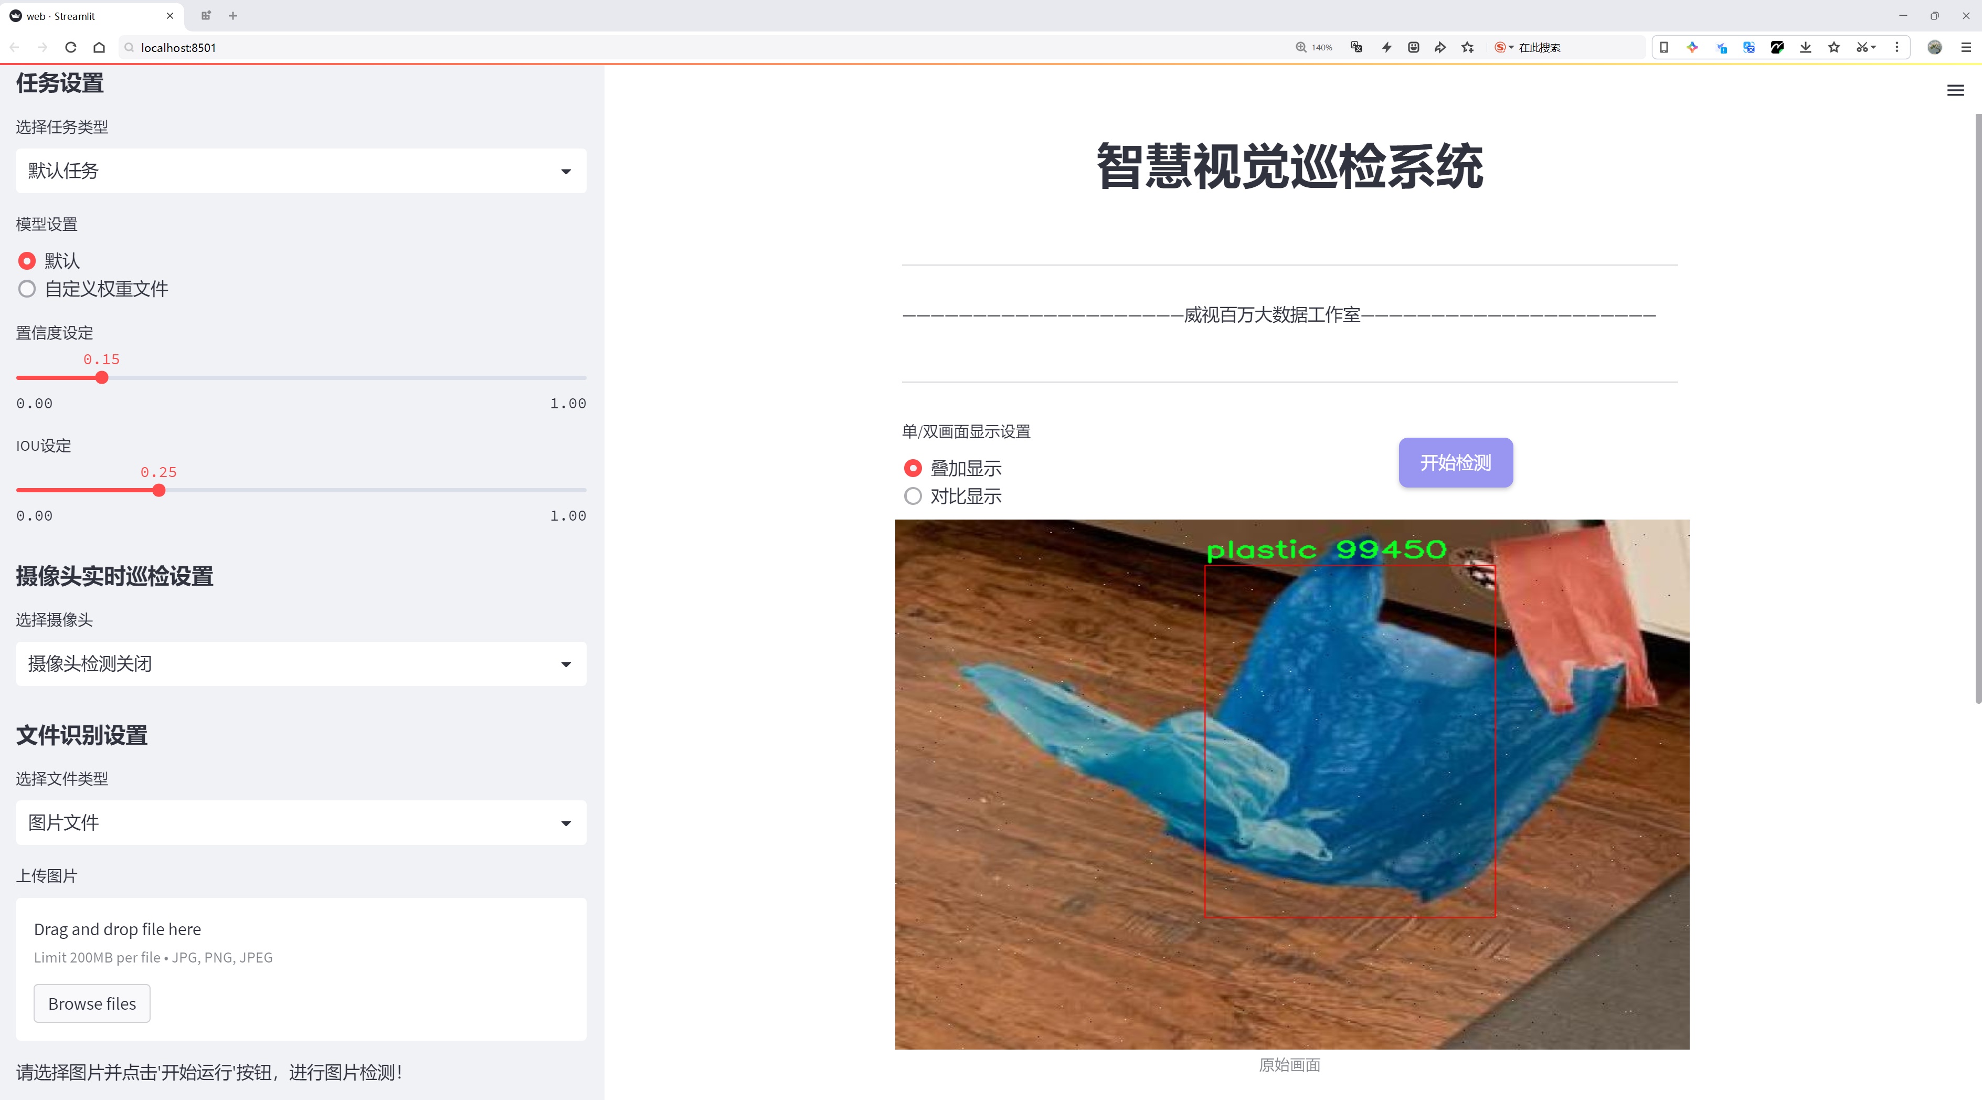Image resolution: width=1982 pixels, height=1100 pixels.
Task: Open browser downloads via the download arrow icon
Action: [x=1806, y=47]
